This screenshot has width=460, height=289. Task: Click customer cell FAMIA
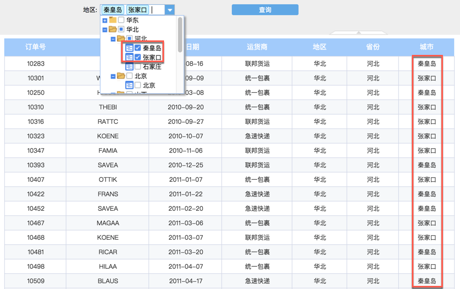108,151
